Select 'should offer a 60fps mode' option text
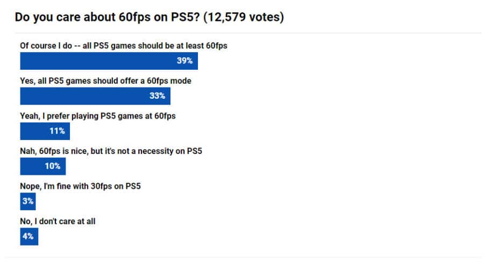This screenshot has width=484, height=265. point(106,81)
